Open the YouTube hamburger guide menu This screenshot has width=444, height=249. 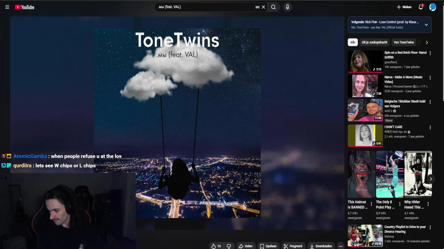[x=7, y=7]
